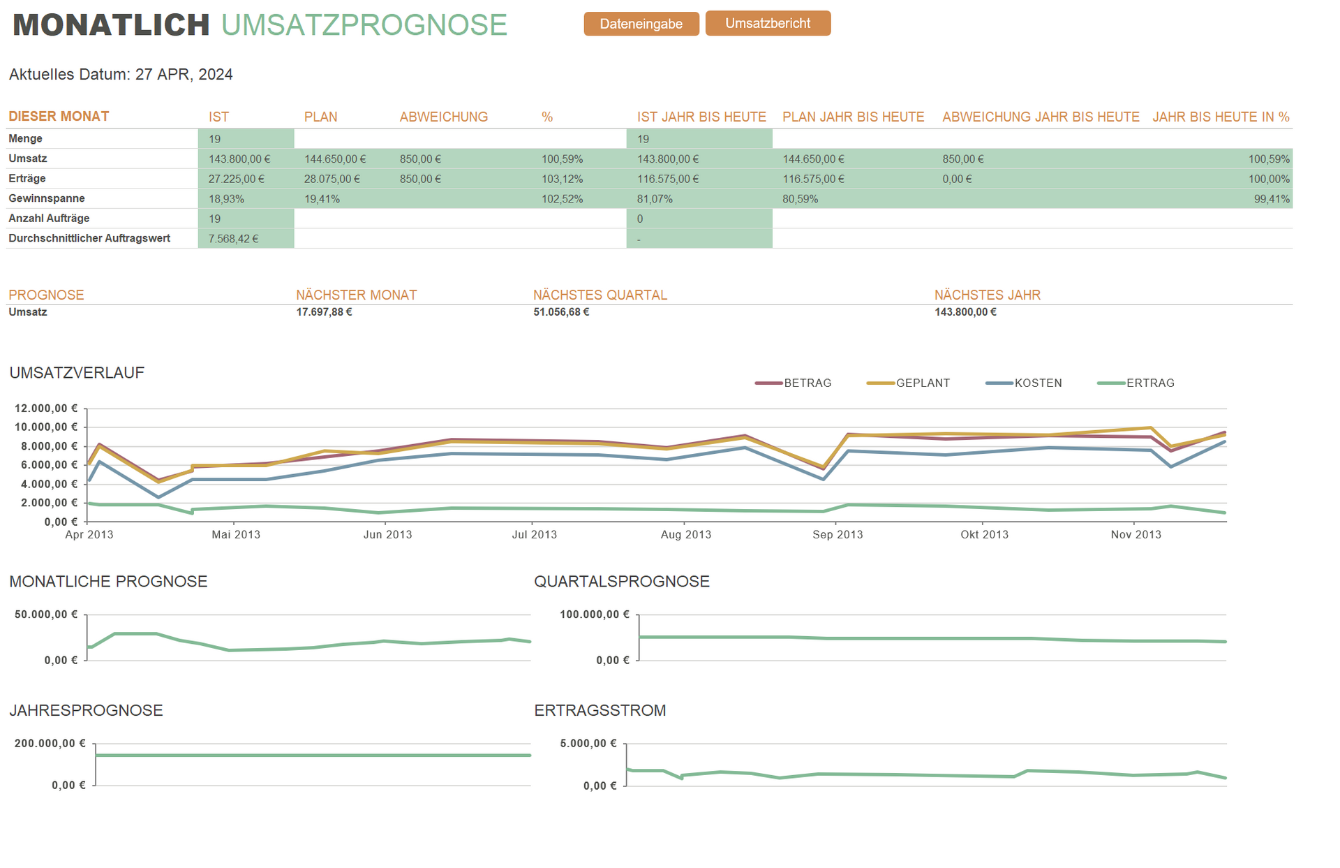The width and height of the screenshot is (1340, 868).
Task: Select the KOSTEN legend entry
Action: pos(1038,383)
